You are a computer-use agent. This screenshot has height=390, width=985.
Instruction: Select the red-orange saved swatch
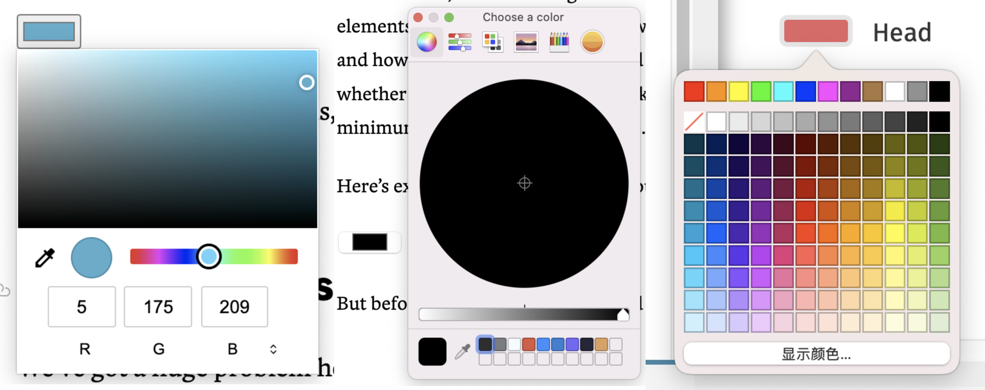pos(529,344)
